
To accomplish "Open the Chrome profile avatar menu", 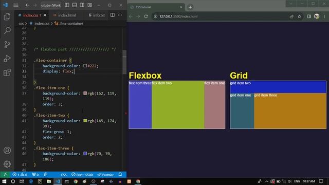I will pyautogui.click(x=317, y=16).
